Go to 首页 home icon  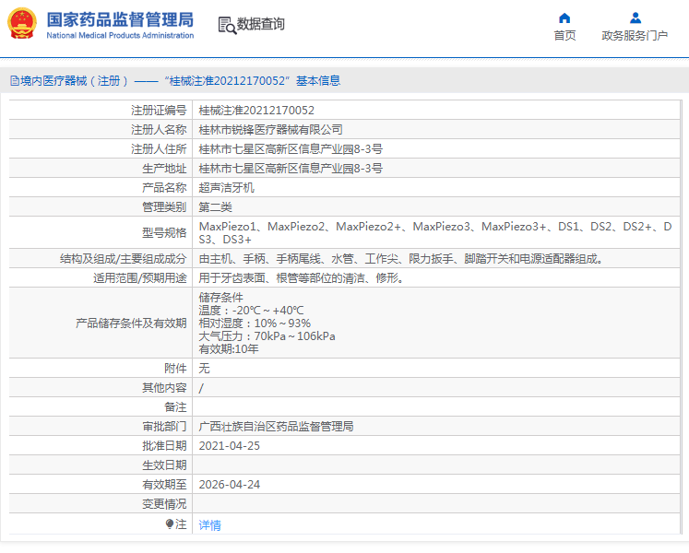coord(564,18)
